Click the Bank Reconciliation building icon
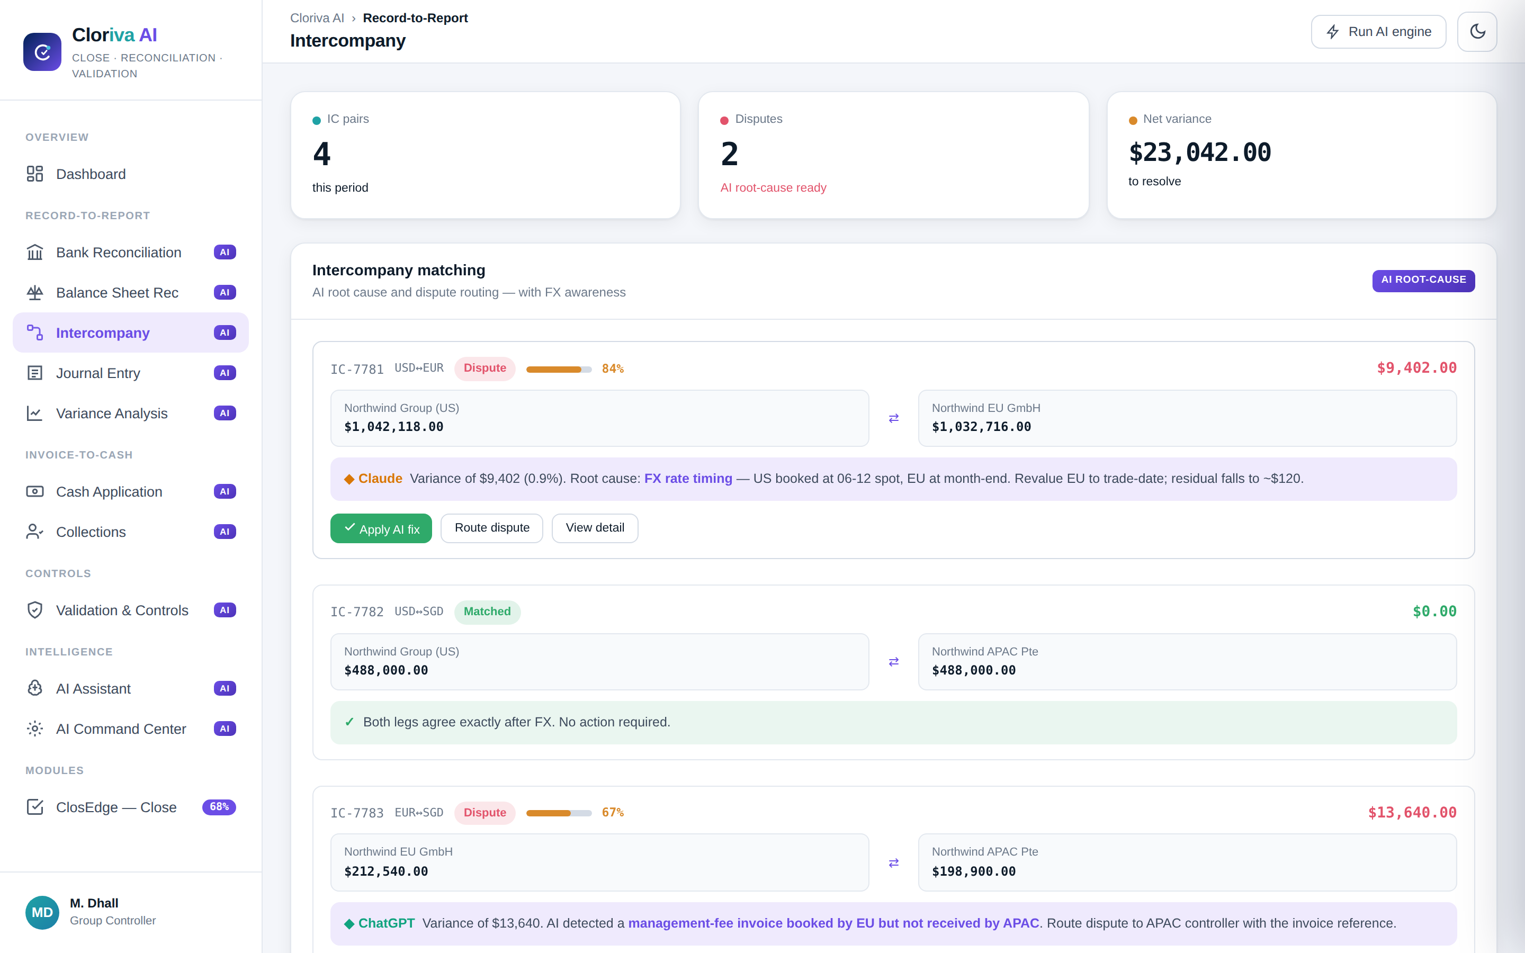 (34, 252)
